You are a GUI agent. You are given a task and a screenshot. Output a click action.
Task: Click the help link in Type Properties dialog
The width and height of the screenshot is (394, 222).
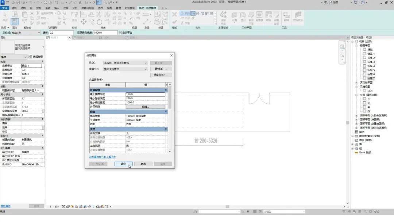103,157
